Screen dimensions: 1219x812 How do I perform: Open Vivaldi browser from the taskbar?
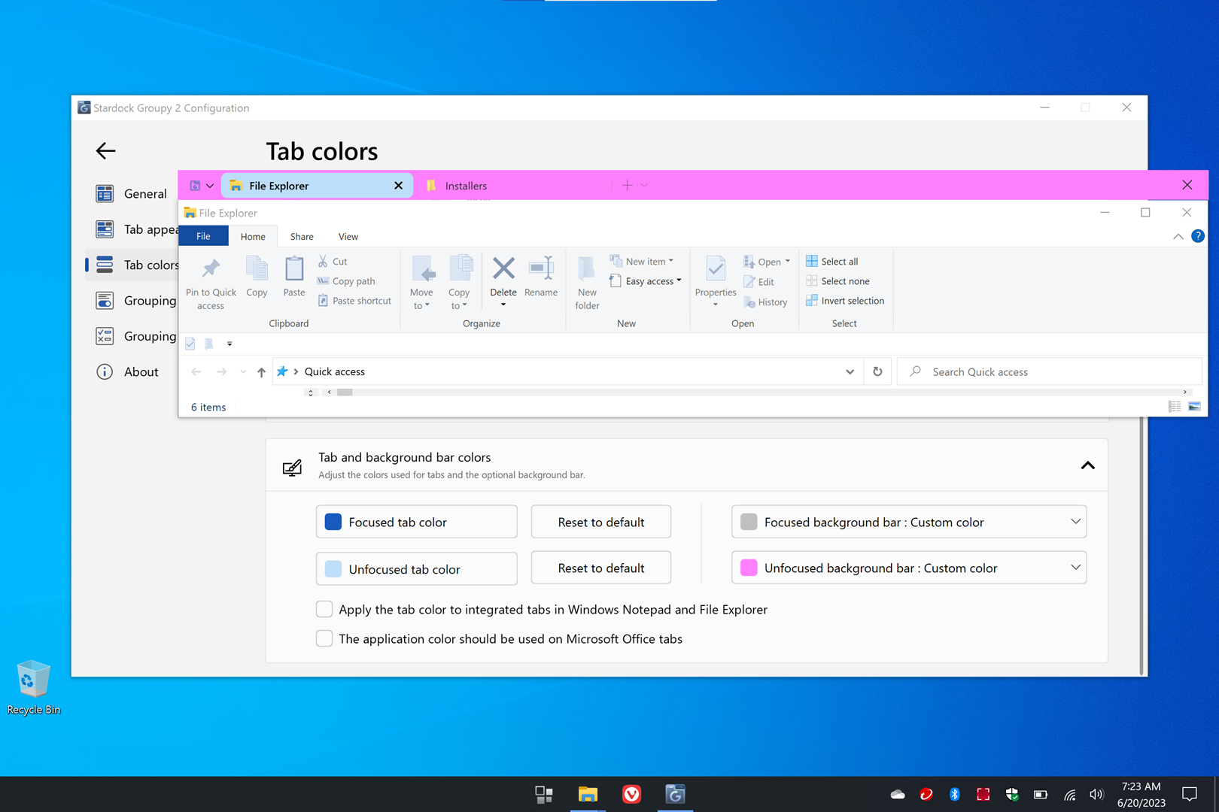click(x=631, y=794)
